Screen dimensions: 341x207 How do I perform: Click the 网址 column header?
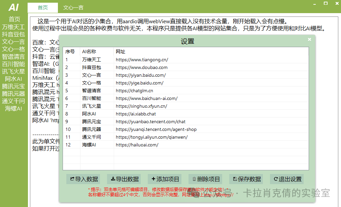point(121,51)
